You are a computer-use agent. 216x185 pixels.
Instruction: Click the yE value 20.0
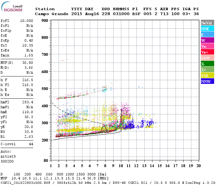(29, 127)
